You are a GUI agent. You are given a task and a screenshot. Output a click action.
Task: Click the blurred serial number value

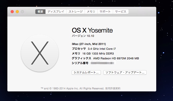(103, 63)
